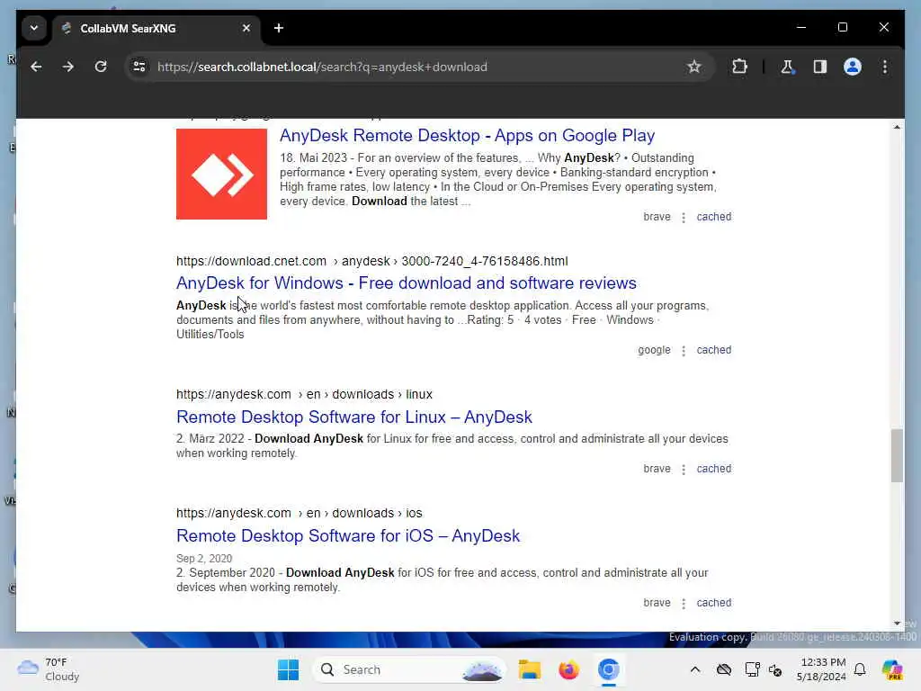Click the anydesk.com downloads ios URL
Viewport: 921px width, 691px height.
click(x=299, y=513)
